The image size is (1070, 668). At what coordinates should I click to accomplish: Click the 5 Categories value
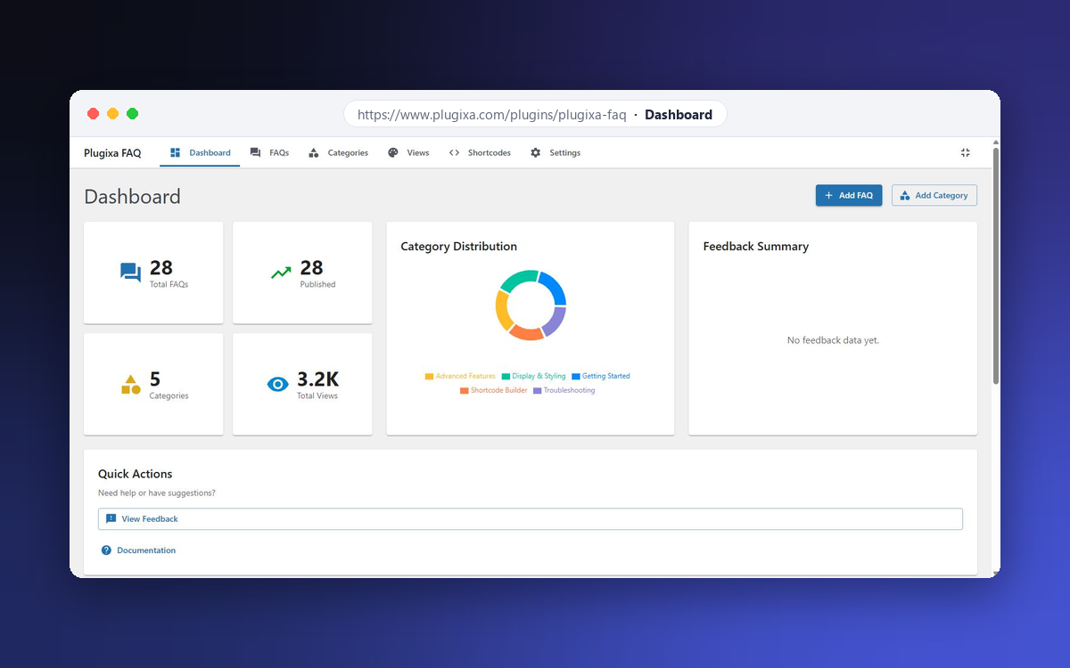click(x=155, y=379)
